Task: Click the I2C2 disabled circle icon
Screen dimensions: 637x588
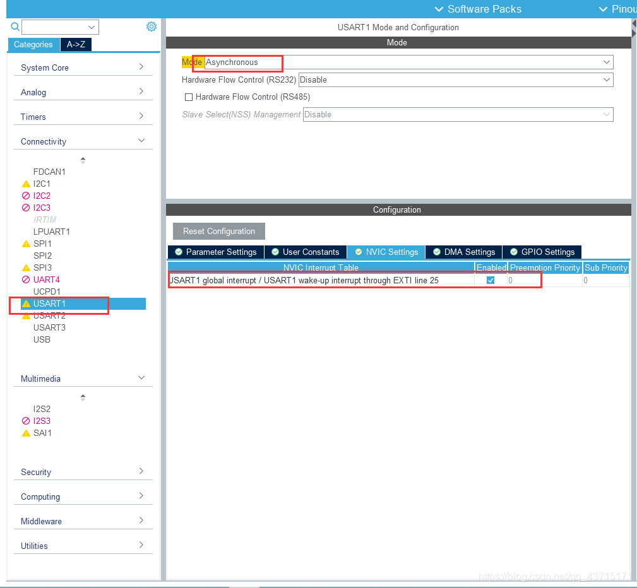Action: 26,196
